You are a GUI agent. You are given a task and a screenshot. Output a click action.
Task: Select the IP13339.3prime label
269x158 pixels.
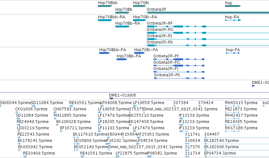click(x=194, y=115)
